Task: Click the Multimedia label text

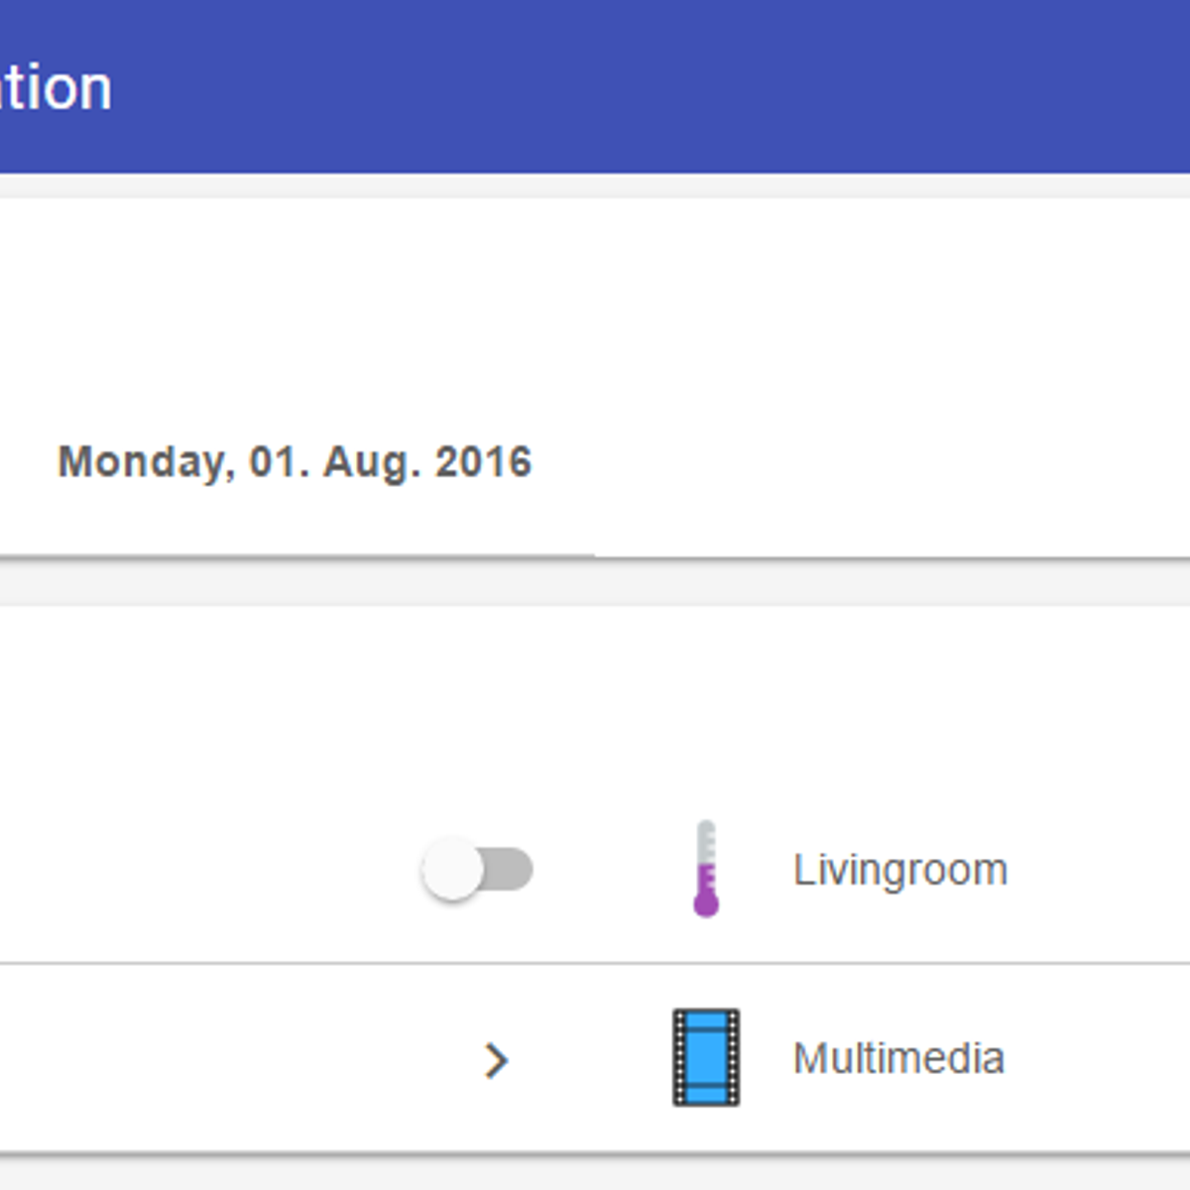Action: [x=898, y=1058]
